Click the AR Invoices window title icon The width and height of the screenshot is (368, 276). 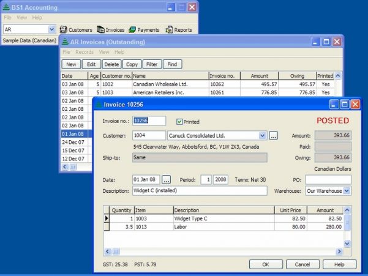[65, 42]
